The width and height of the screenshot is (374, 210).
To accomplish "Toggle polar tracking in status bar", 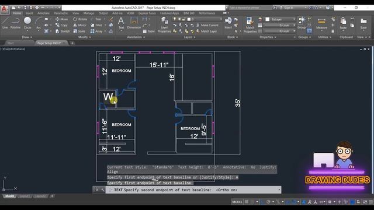I will click(x=268, y=202).
